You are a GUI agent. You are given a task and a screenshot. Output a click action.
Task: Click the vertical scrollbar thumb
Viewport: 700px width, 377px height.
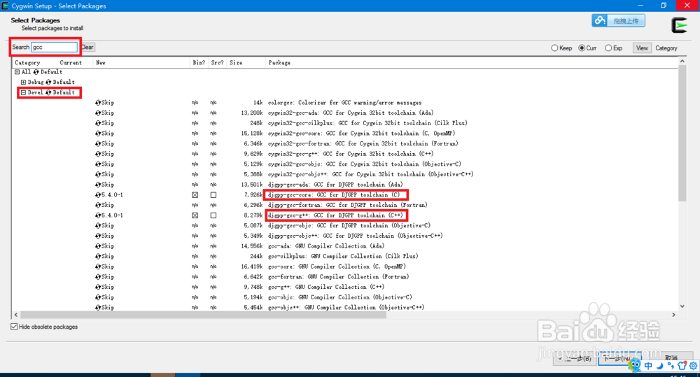point(682,133)
